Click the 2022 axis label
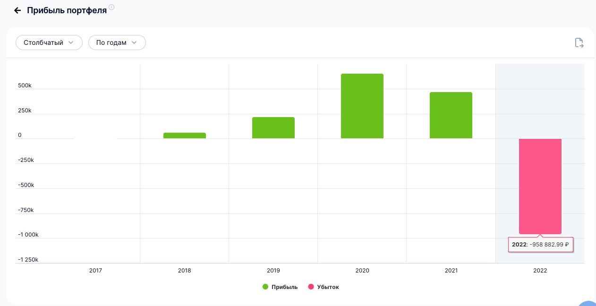 pos(540,271)
